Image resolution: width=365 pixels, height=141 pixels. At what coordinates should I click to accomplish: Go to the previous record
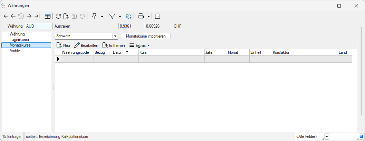click(x=13, y=16)
